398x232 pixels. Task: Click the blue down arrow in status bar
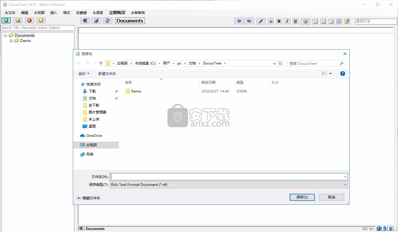coord(385,228)
